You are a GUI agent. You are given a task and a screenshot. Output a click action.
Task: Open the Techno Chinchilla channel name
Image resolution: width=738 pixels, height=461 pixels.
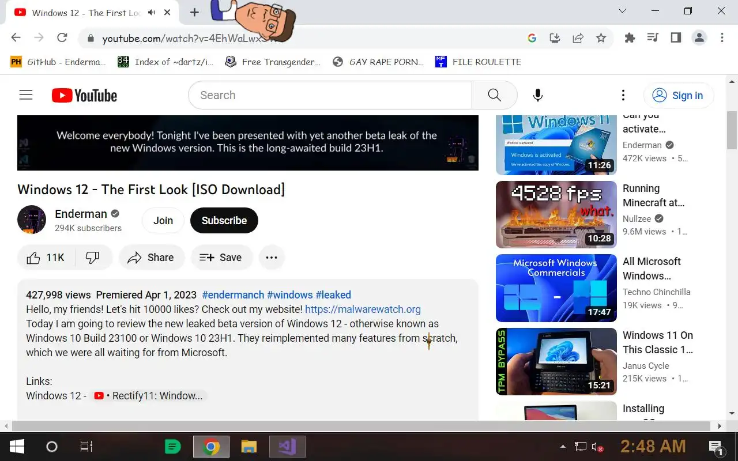[x=657, y=292]
